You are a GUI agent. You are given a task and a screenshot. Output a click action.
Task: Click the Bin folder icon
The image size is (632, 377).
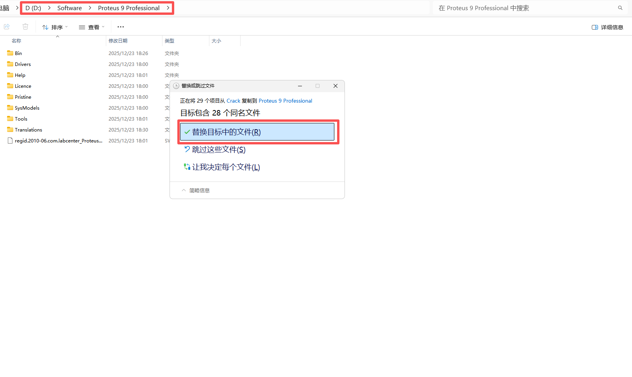click(10, 53)
